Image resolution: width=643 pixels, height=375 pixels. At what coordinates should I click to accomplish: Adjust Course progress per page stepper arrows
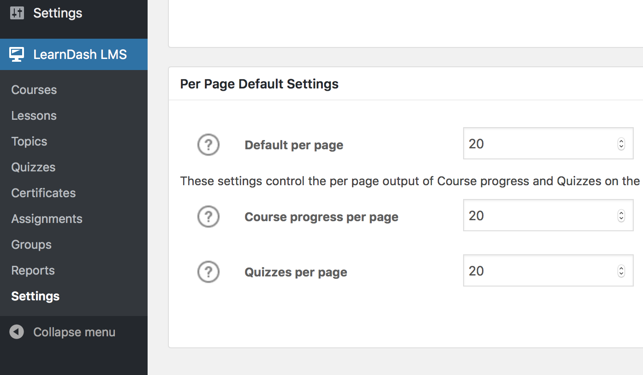pos(621,216)
